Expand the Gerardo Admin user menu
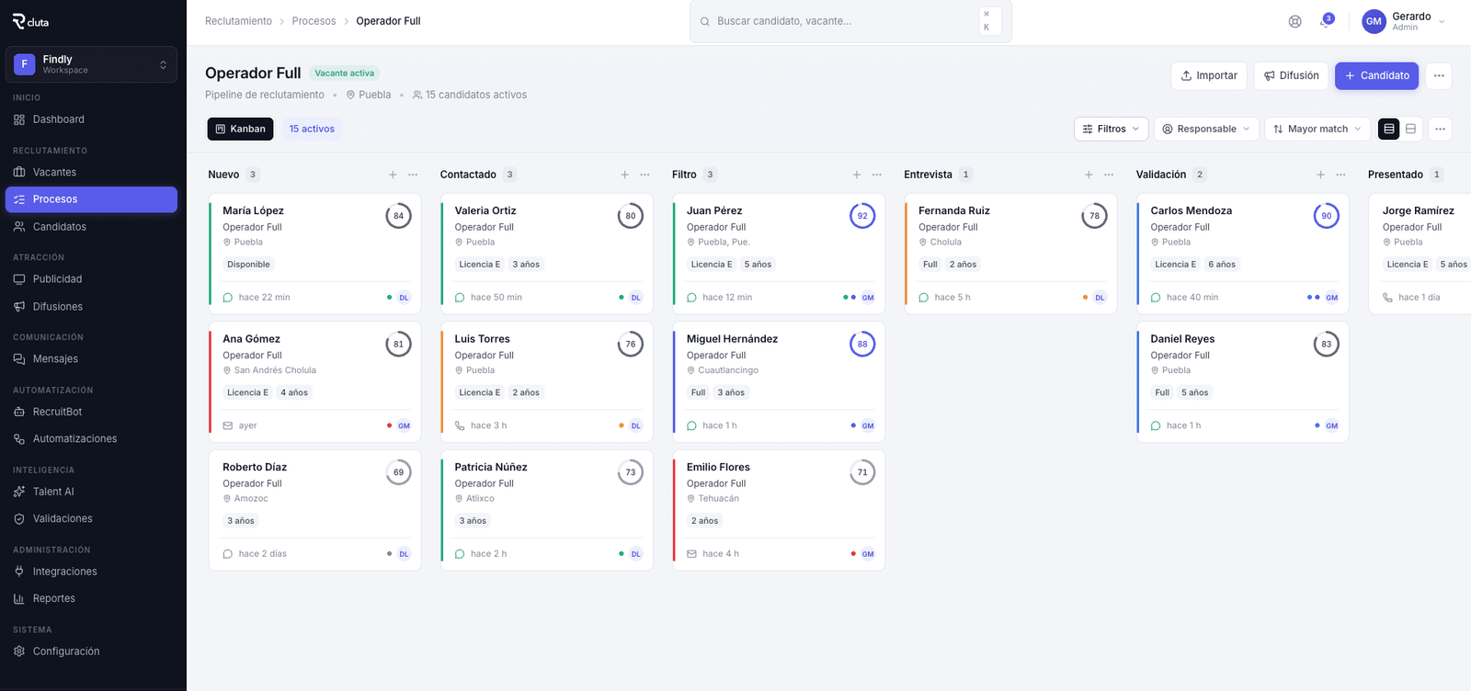 (1404, 21)
